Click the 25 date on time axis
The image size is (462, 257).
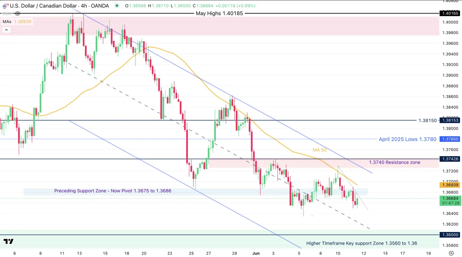(191, 253)
